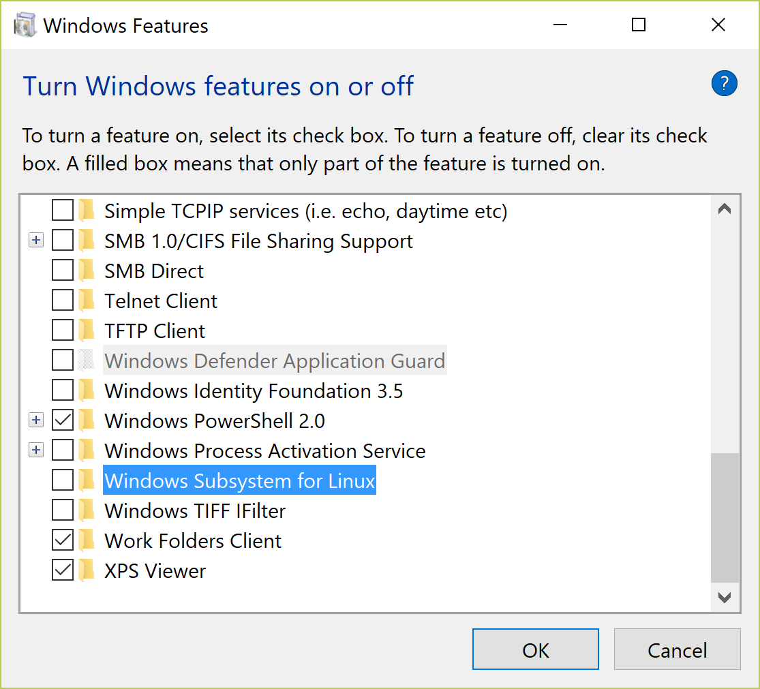The height and width of the screenshot is (689, 760).
Task: Select the Work Folders Client label
Action: pos(193,541)
